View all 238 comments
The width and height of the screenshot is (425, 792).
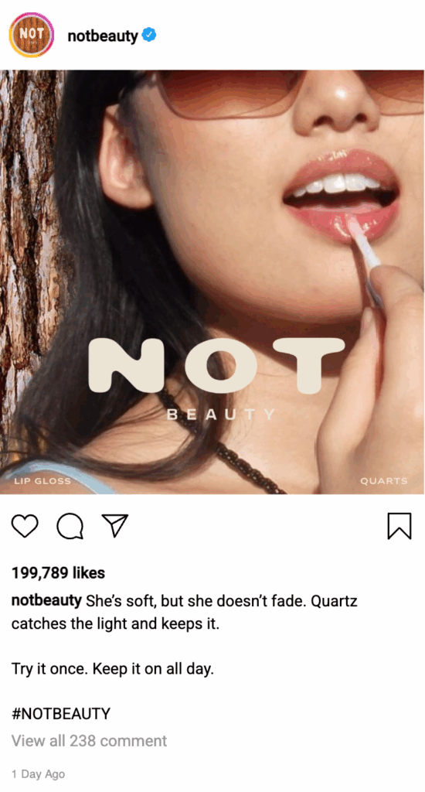click(89, 740)
